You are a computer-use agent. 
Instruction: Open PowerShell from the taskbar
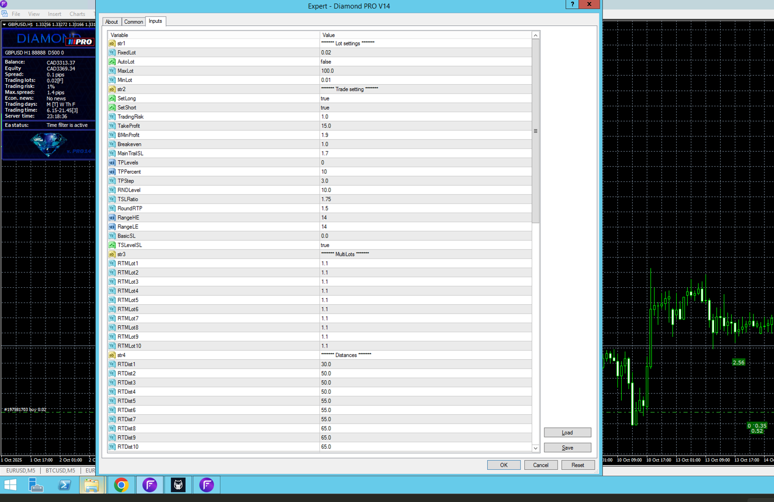pos(64,485)
